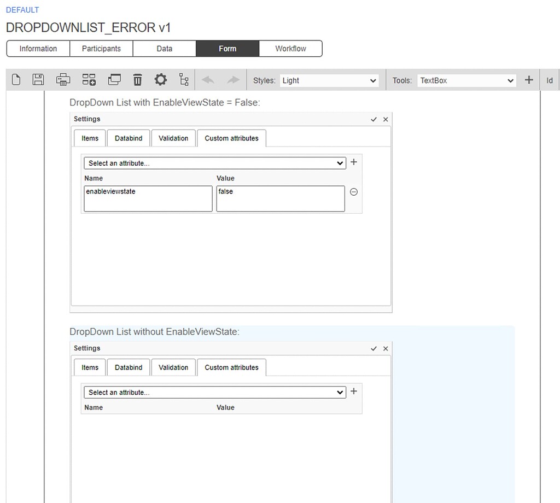The width and height of the screenshot is (560, 503).
Task: Click the undo arrow
Action: click(207, 79)
